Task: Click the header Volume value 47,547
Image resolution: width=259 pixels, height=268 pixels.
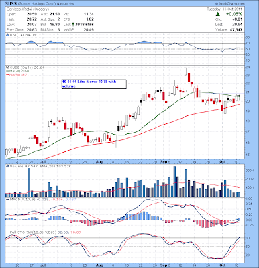Action: [236, 29]
